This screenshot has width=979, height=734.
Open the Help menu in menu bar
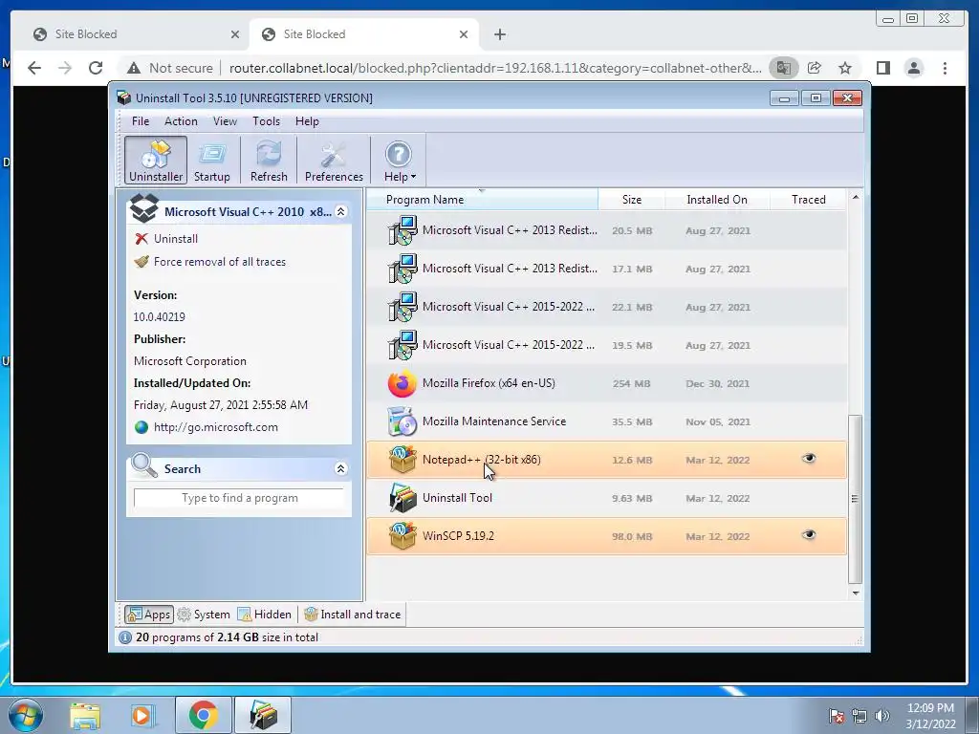307,121
